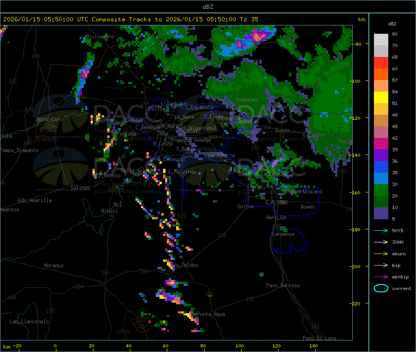Click the 'La_Nora' map label
Screen dimensions: 416x352
184,117
